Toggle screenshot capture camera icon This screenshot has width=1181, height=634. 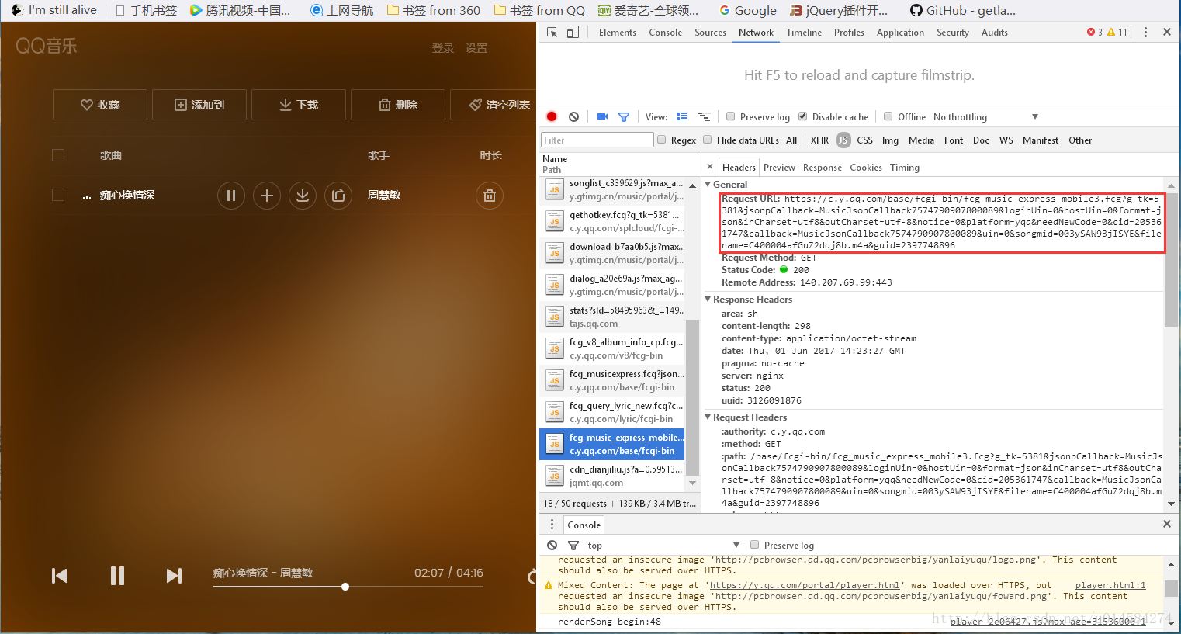[602, 116]
